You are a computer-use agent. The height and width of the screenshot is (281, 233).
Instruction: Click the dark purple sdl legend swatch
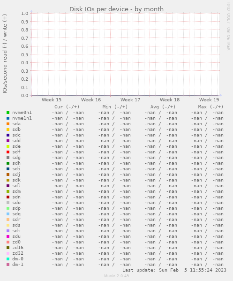pyautogui.click(x=8, y=186)
